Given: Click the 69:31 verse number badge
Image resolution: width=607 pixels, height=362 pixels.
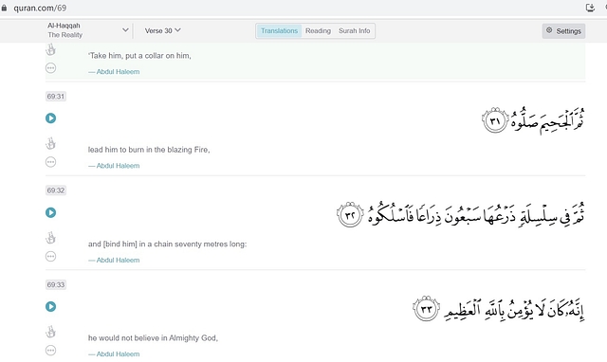Looking at the screenshot, I should click(x=56, y=97).
